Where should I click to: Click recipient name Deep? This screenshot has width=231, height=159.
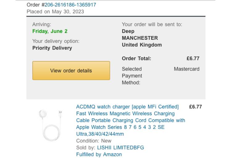tap(128, 31)
